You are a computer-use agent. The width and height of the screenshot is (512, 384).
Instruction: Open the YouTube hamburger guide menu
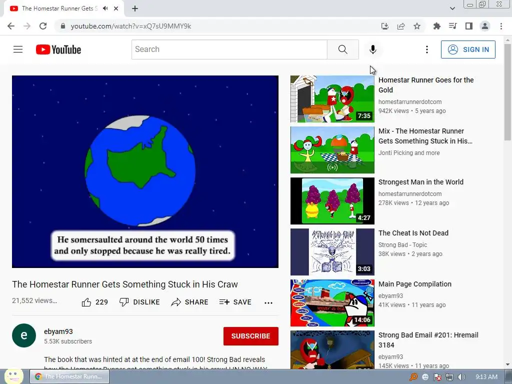(18, 49)
